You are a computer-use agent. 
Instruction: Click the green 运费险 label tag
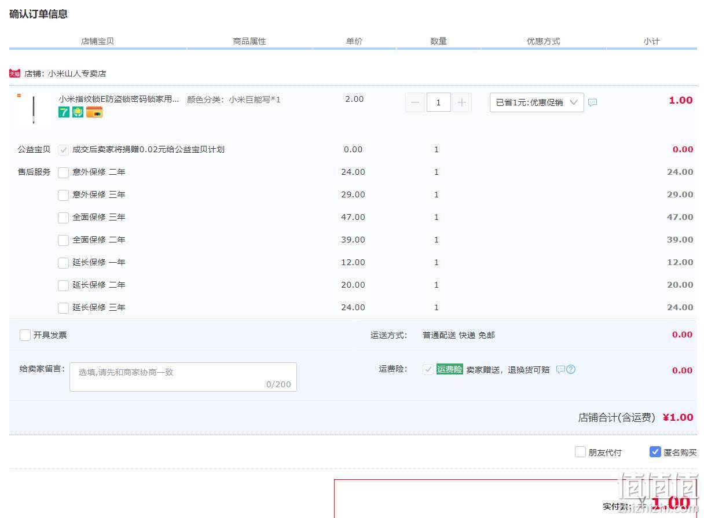coord(449,369)
